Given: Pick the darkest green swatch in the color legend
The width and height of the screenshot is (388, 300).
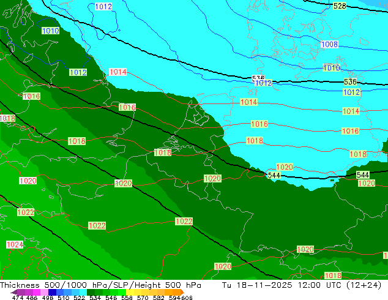Looking at the screenshot, I should 91,292.
